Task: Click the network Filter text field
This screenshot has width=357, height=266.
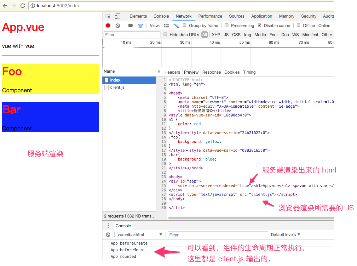Action: click(x=132, y=35)
